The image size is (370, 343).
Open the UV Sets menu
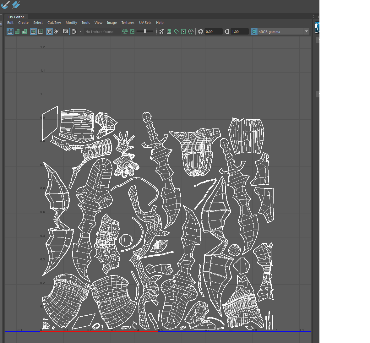tap(145, 23)
